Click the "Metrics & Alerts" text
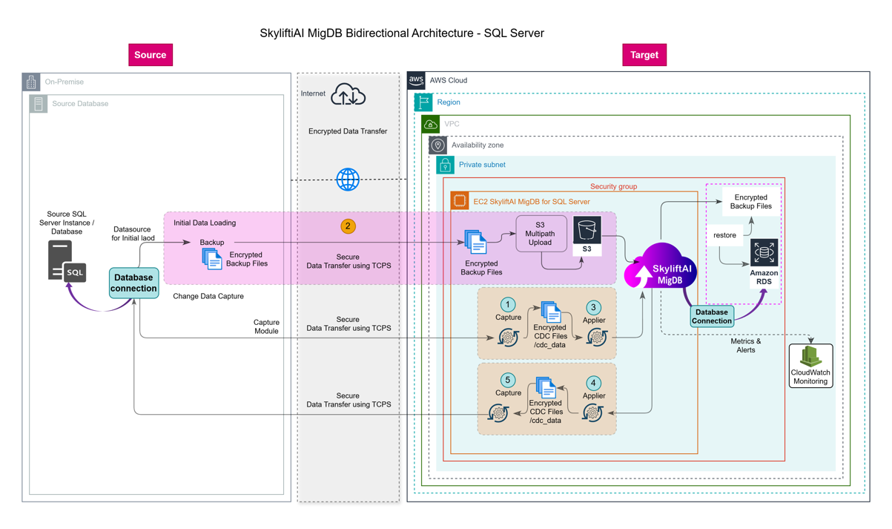Image resolution: width=892 pixels, height=529 pixels. 746,345
